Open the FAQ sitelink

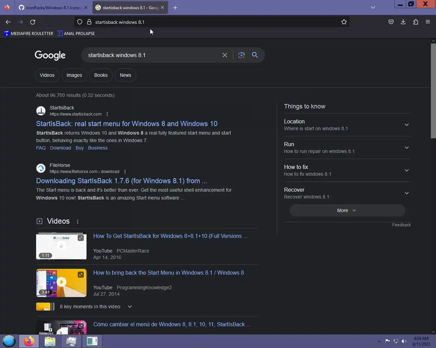coord(41,148)
